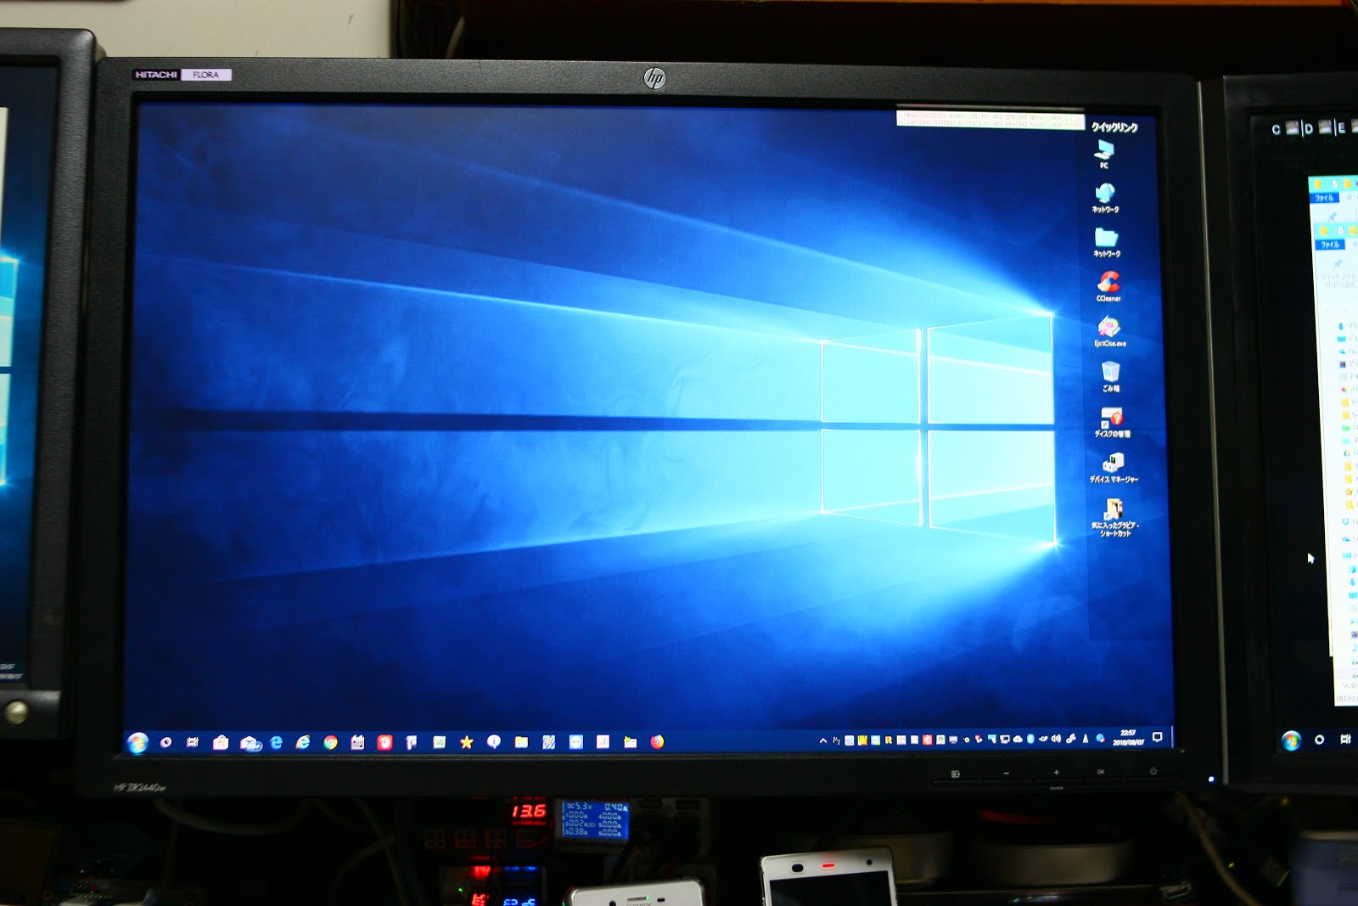Launch Microsoft Edge from taskbar
This screenshot has height=906, width=1358.
coord(276,742)
